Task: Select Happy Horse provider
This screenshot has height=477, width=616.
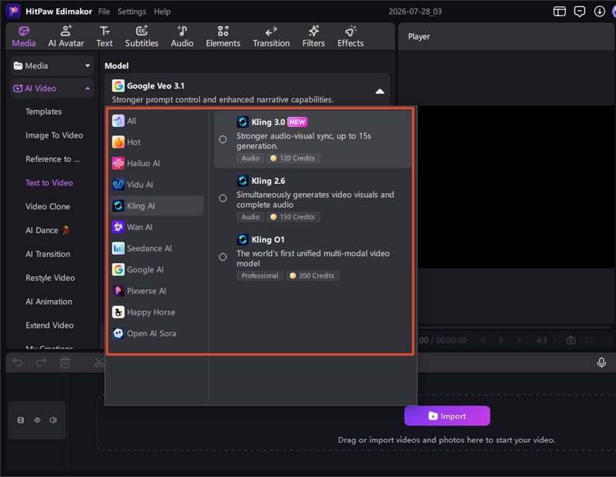Action: 156,312
